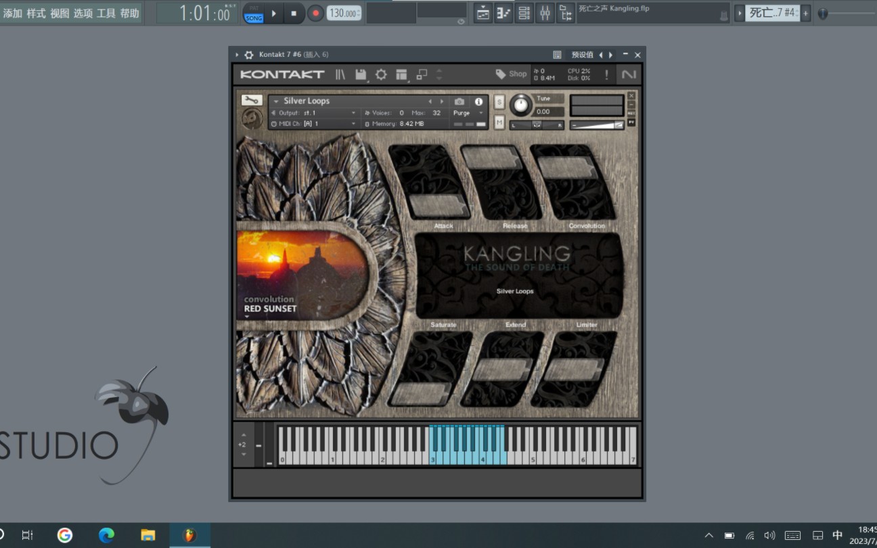Remove the Silver Loops instrument with X
877x548 pixels.
pyautogui.click(x=631, y=95)
